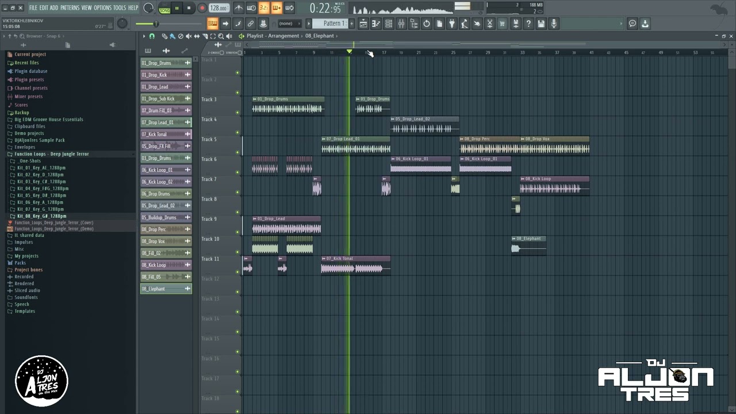Open the undo history icon

[x=427, y=24]
